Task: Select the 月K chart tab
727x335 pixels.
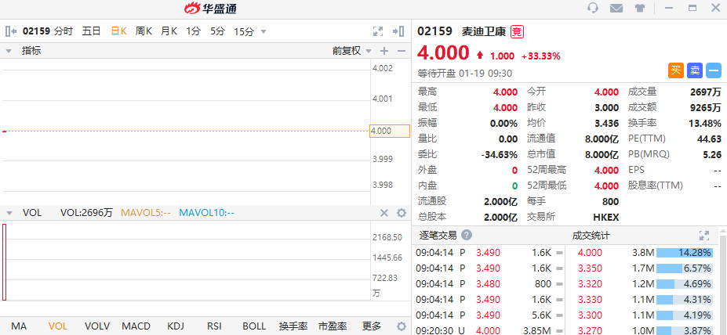Action: tap(169, 31)
